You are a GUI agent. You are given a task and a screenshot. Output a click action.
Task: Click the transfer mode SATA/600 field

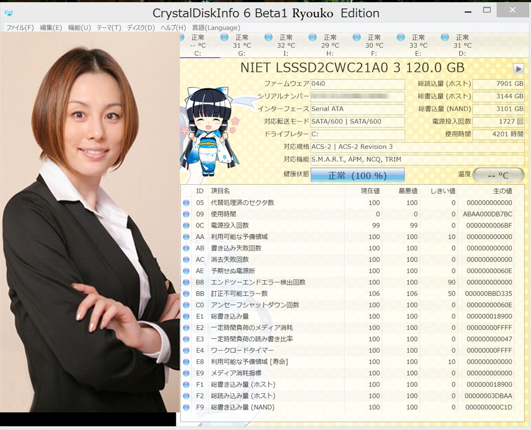(358, 122)
